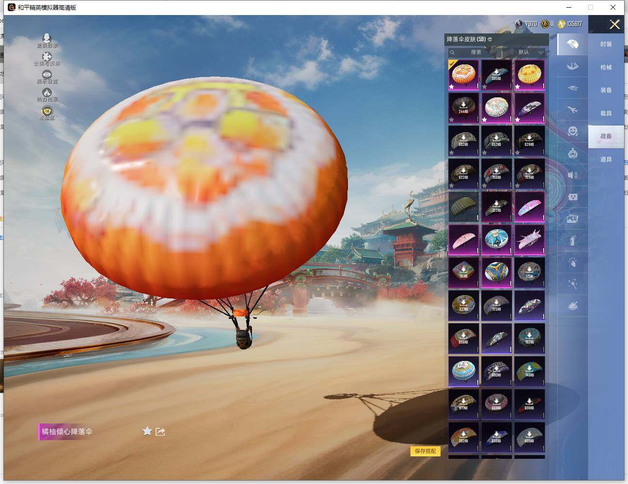The height and width of the screenshot is (484, 628).
Task: Download the 748KB parachute skin
Action: pyautogui.click(x=530, y=372)
